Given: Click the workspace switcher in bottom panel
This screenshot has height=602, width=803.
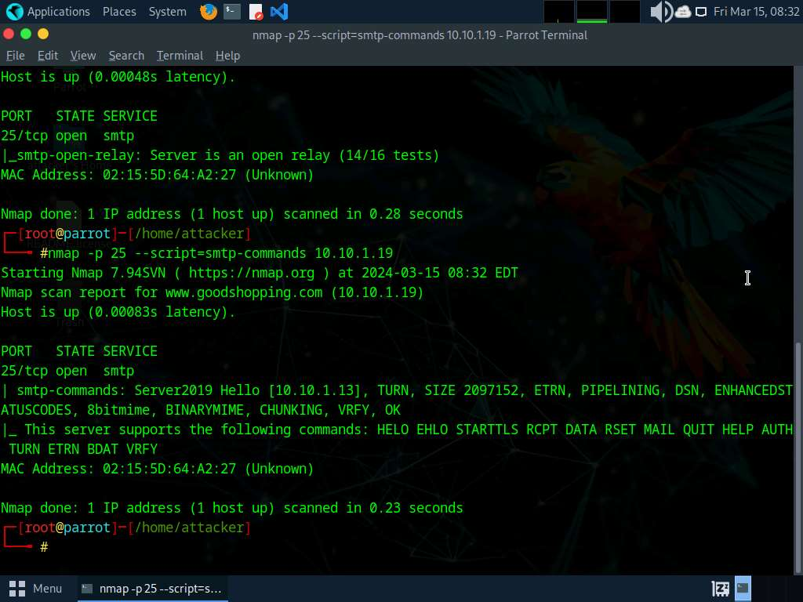Looking at the screenshot, I should [x=720, y=588].
